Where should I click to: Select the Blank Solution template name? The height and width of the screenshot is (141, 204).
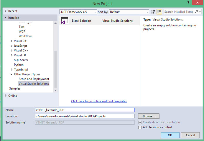coord(81,21)
